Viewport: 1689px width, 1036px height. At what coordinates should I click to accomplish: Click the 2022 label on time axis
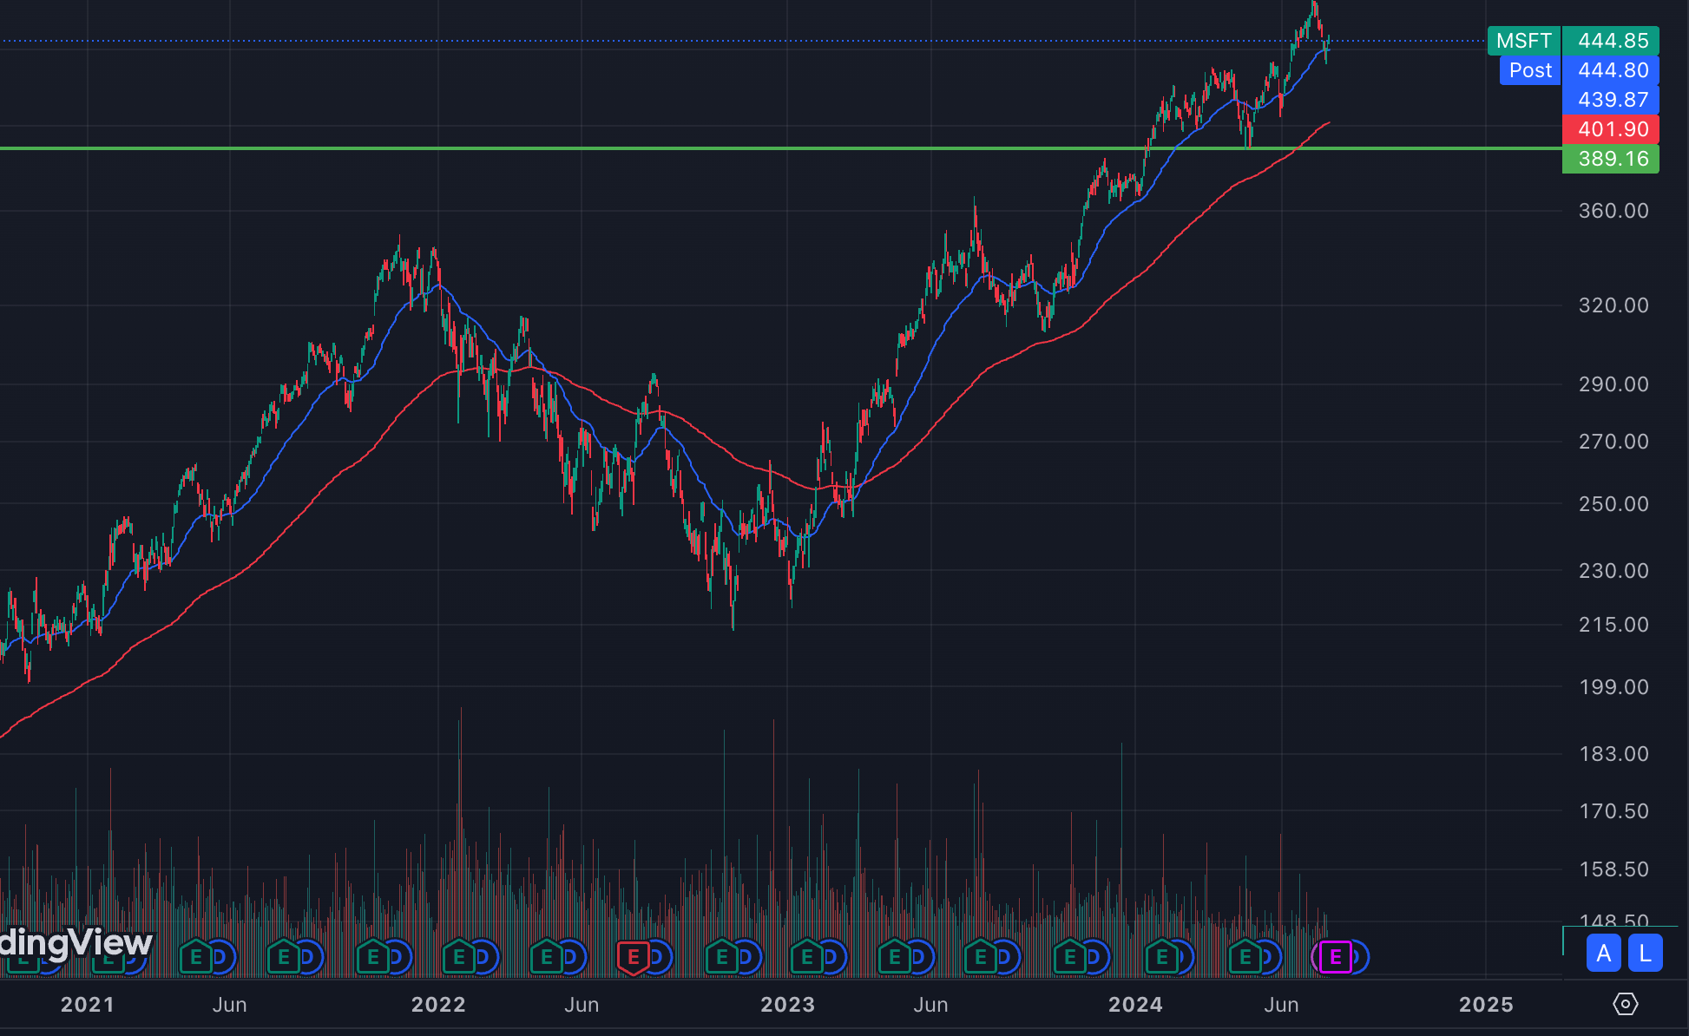[438, 1005]
